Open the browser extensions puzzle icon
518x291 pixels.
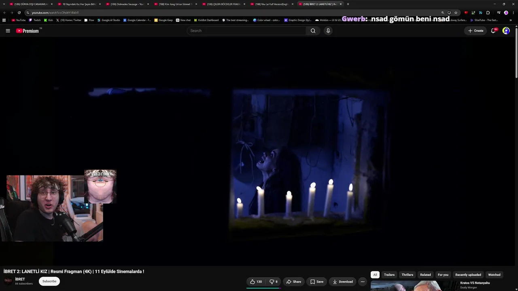pos(488,13)
